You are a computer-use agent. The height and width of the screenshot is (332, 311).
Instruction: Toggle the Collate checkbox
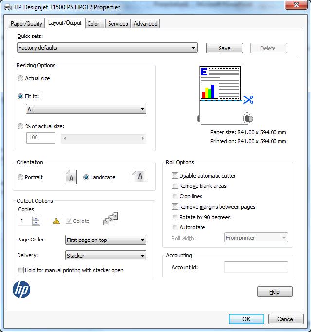point(69,221)
